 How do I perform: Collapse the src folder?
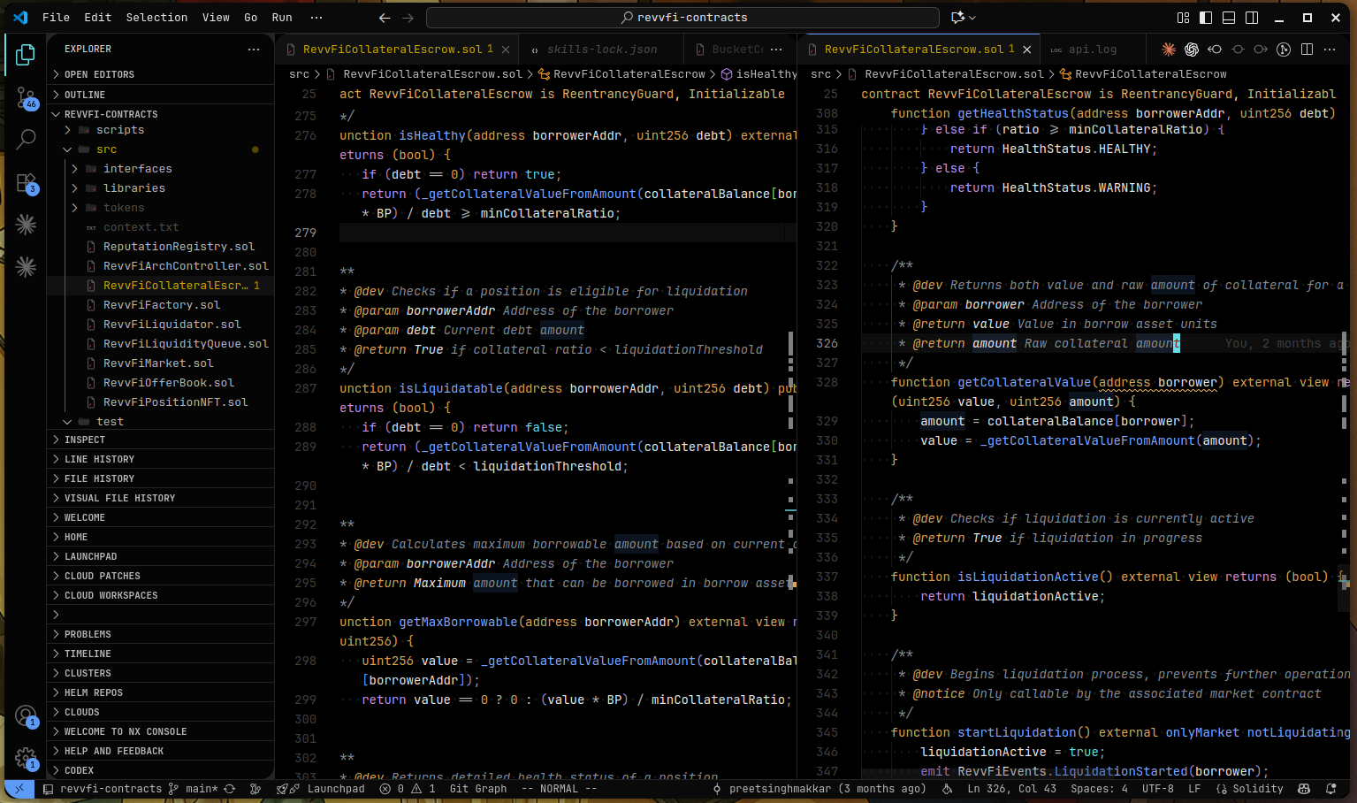pyautogui.click(x=161, y=149)
